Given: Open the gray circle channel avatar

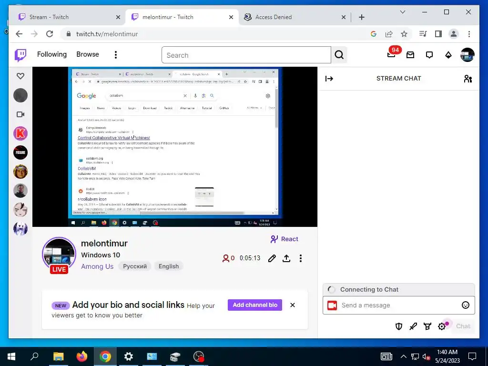Looking at the screenshot, I should click(20, 95).
